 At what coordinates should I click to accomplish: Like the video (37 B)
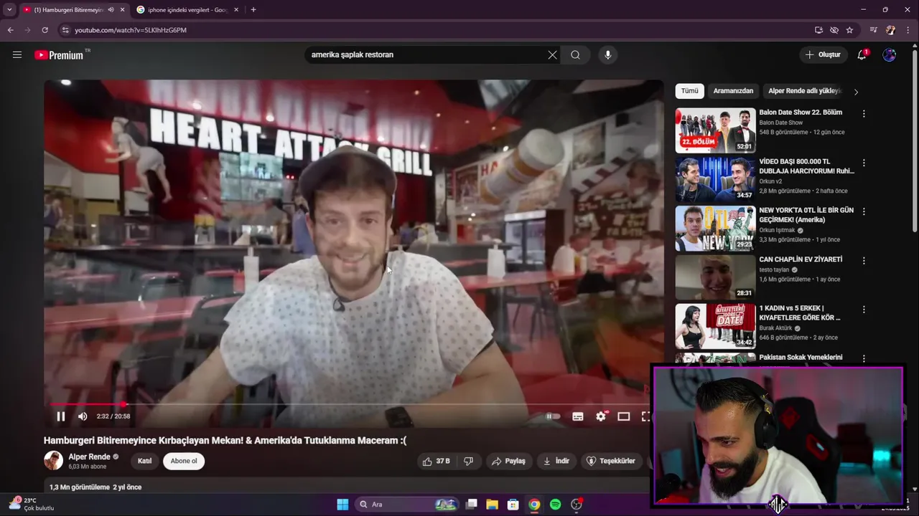pos(436,461)
